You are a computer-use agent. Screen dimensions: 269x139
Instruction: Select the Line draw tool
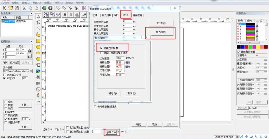[38, 28]
